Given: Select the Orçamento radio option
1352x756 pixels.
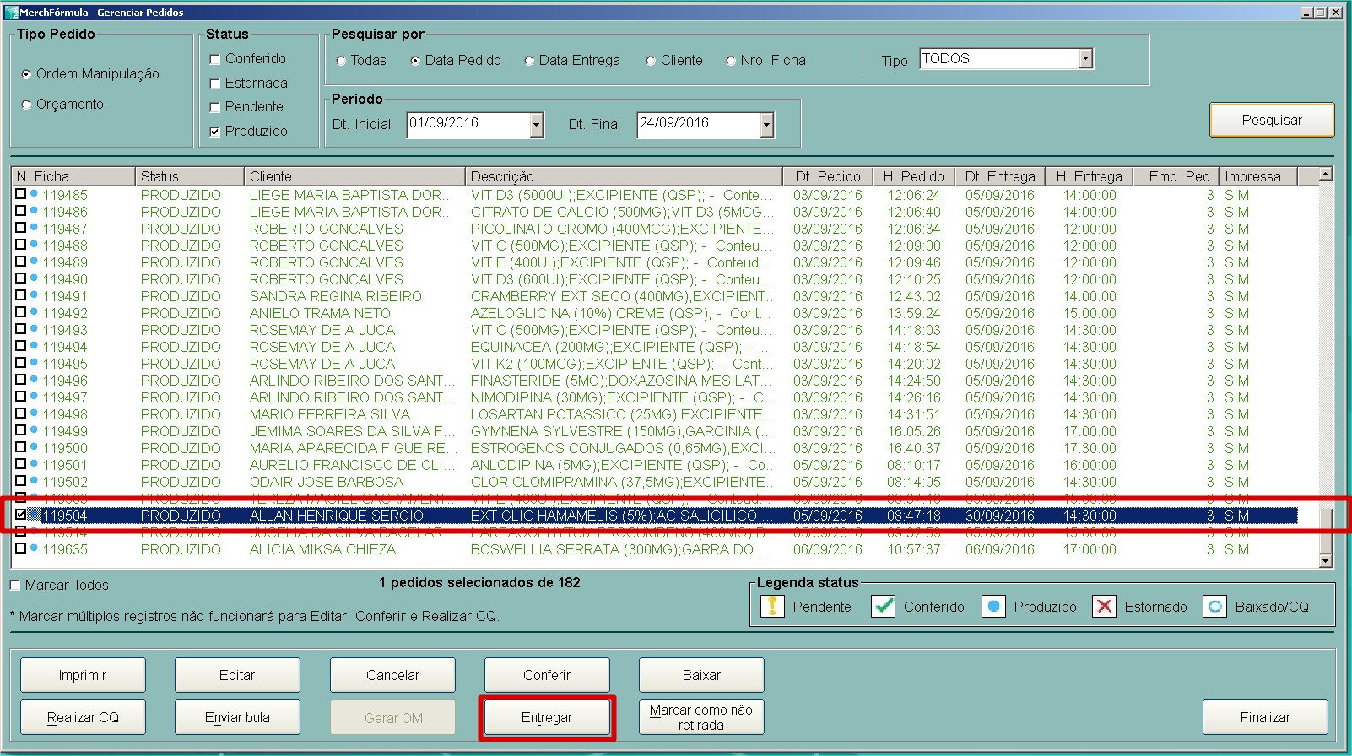Looking at the screenshot, I should [26, 105].
